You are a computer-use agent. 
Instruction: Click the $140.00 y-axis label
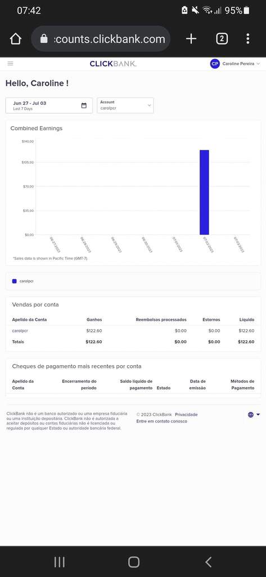click(x=28, y=141)
